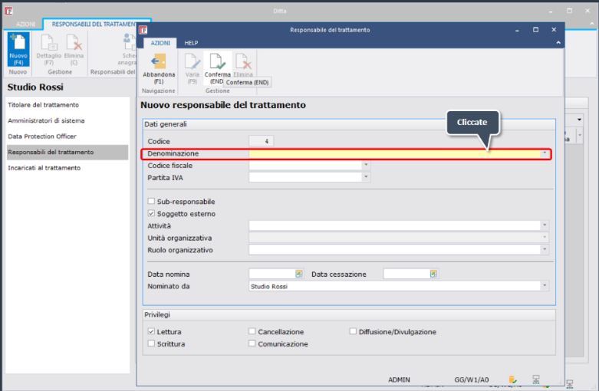Open Incaricati al trattamento in sidebar

(x=44, y=168)
